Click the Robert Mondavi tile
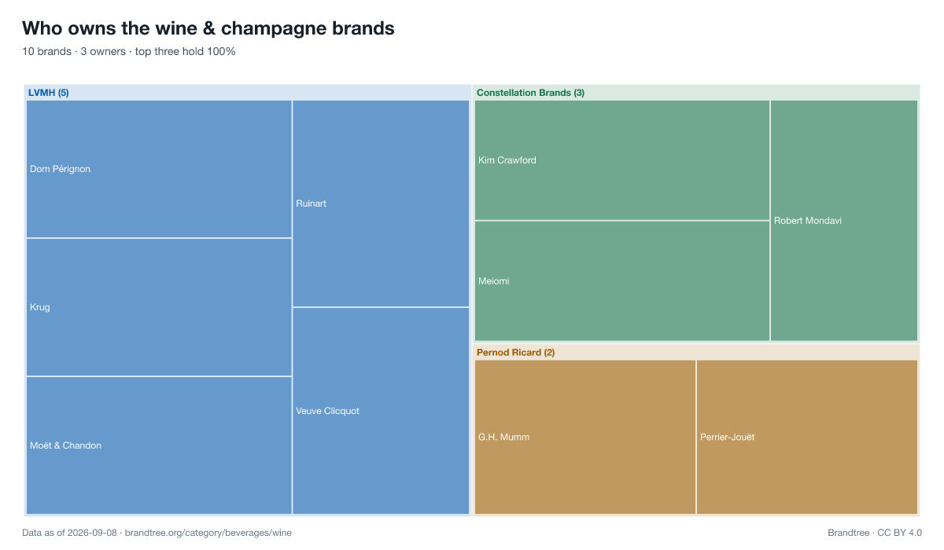The width and height of the screenshot is (944, 550). pyautogui.click(x=844, y=221)
